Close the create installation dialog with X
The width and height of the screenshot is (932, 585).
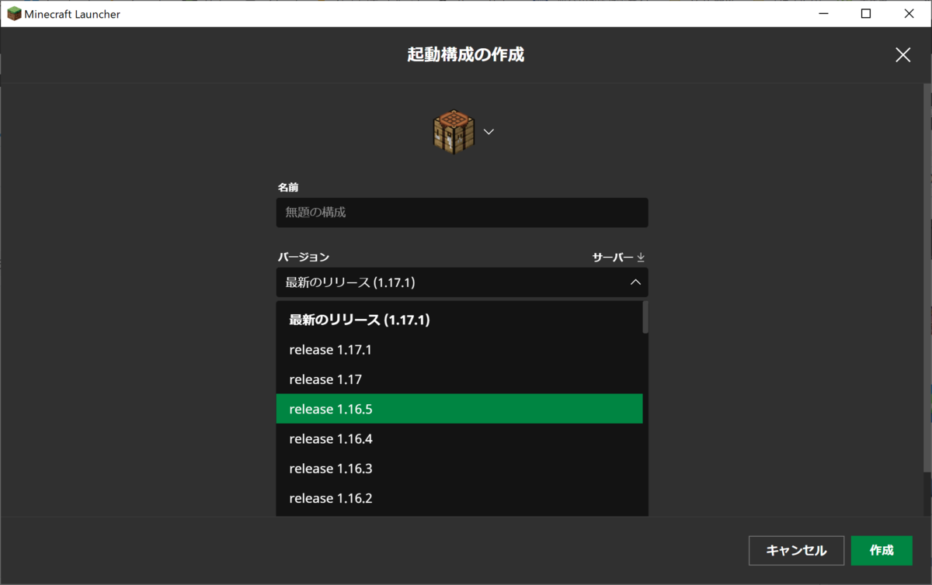902,55
